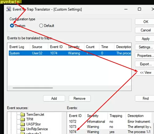The height and width of the screenshot is (134, 154).
Task: Click the Event to Trap Translator title icon
Action: point(9,9)
